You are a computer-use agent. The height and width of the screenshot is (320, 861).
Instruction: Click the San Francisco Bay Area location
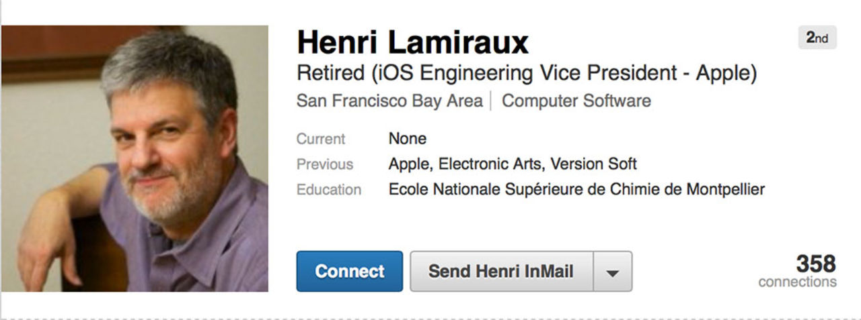389,101
